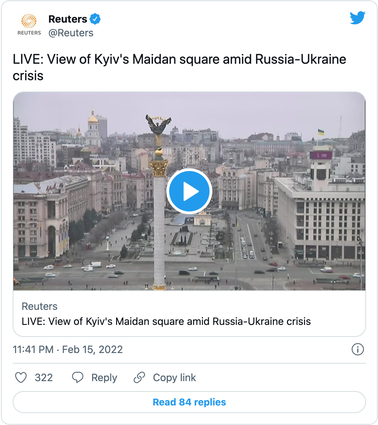This screenshot has height=425, width=378.
Task: Open the tweet info circle icon
Action: (357, 349)
